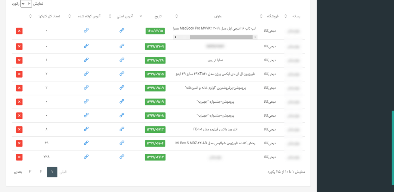Sort table by تعداد کل کلیکها column
The image size is (394, 192).
[49, 16]
